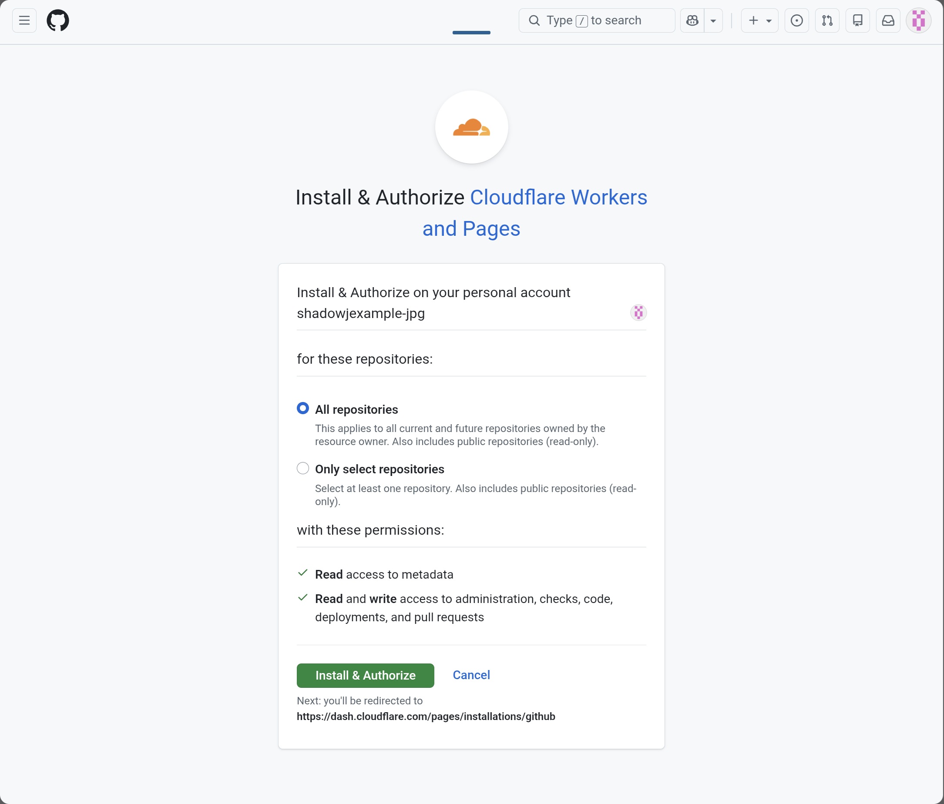944x804 pixels.
Task: Open the Repositories icon in header
Action: pos(857,20)
